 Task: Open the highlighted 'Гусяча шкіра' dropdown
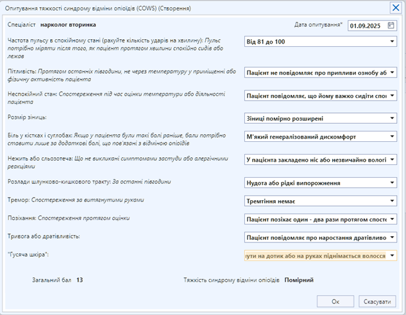391,255
